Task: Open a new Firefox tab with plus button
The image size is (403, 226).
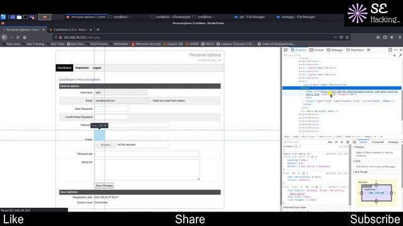Action: 98,30
